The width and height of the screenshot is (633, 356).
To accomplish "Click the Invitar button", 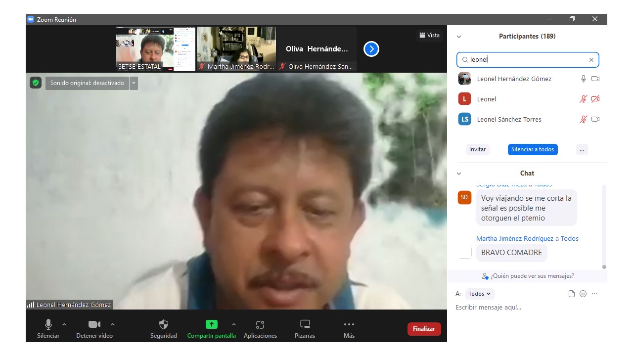I will tap(478, 149).
